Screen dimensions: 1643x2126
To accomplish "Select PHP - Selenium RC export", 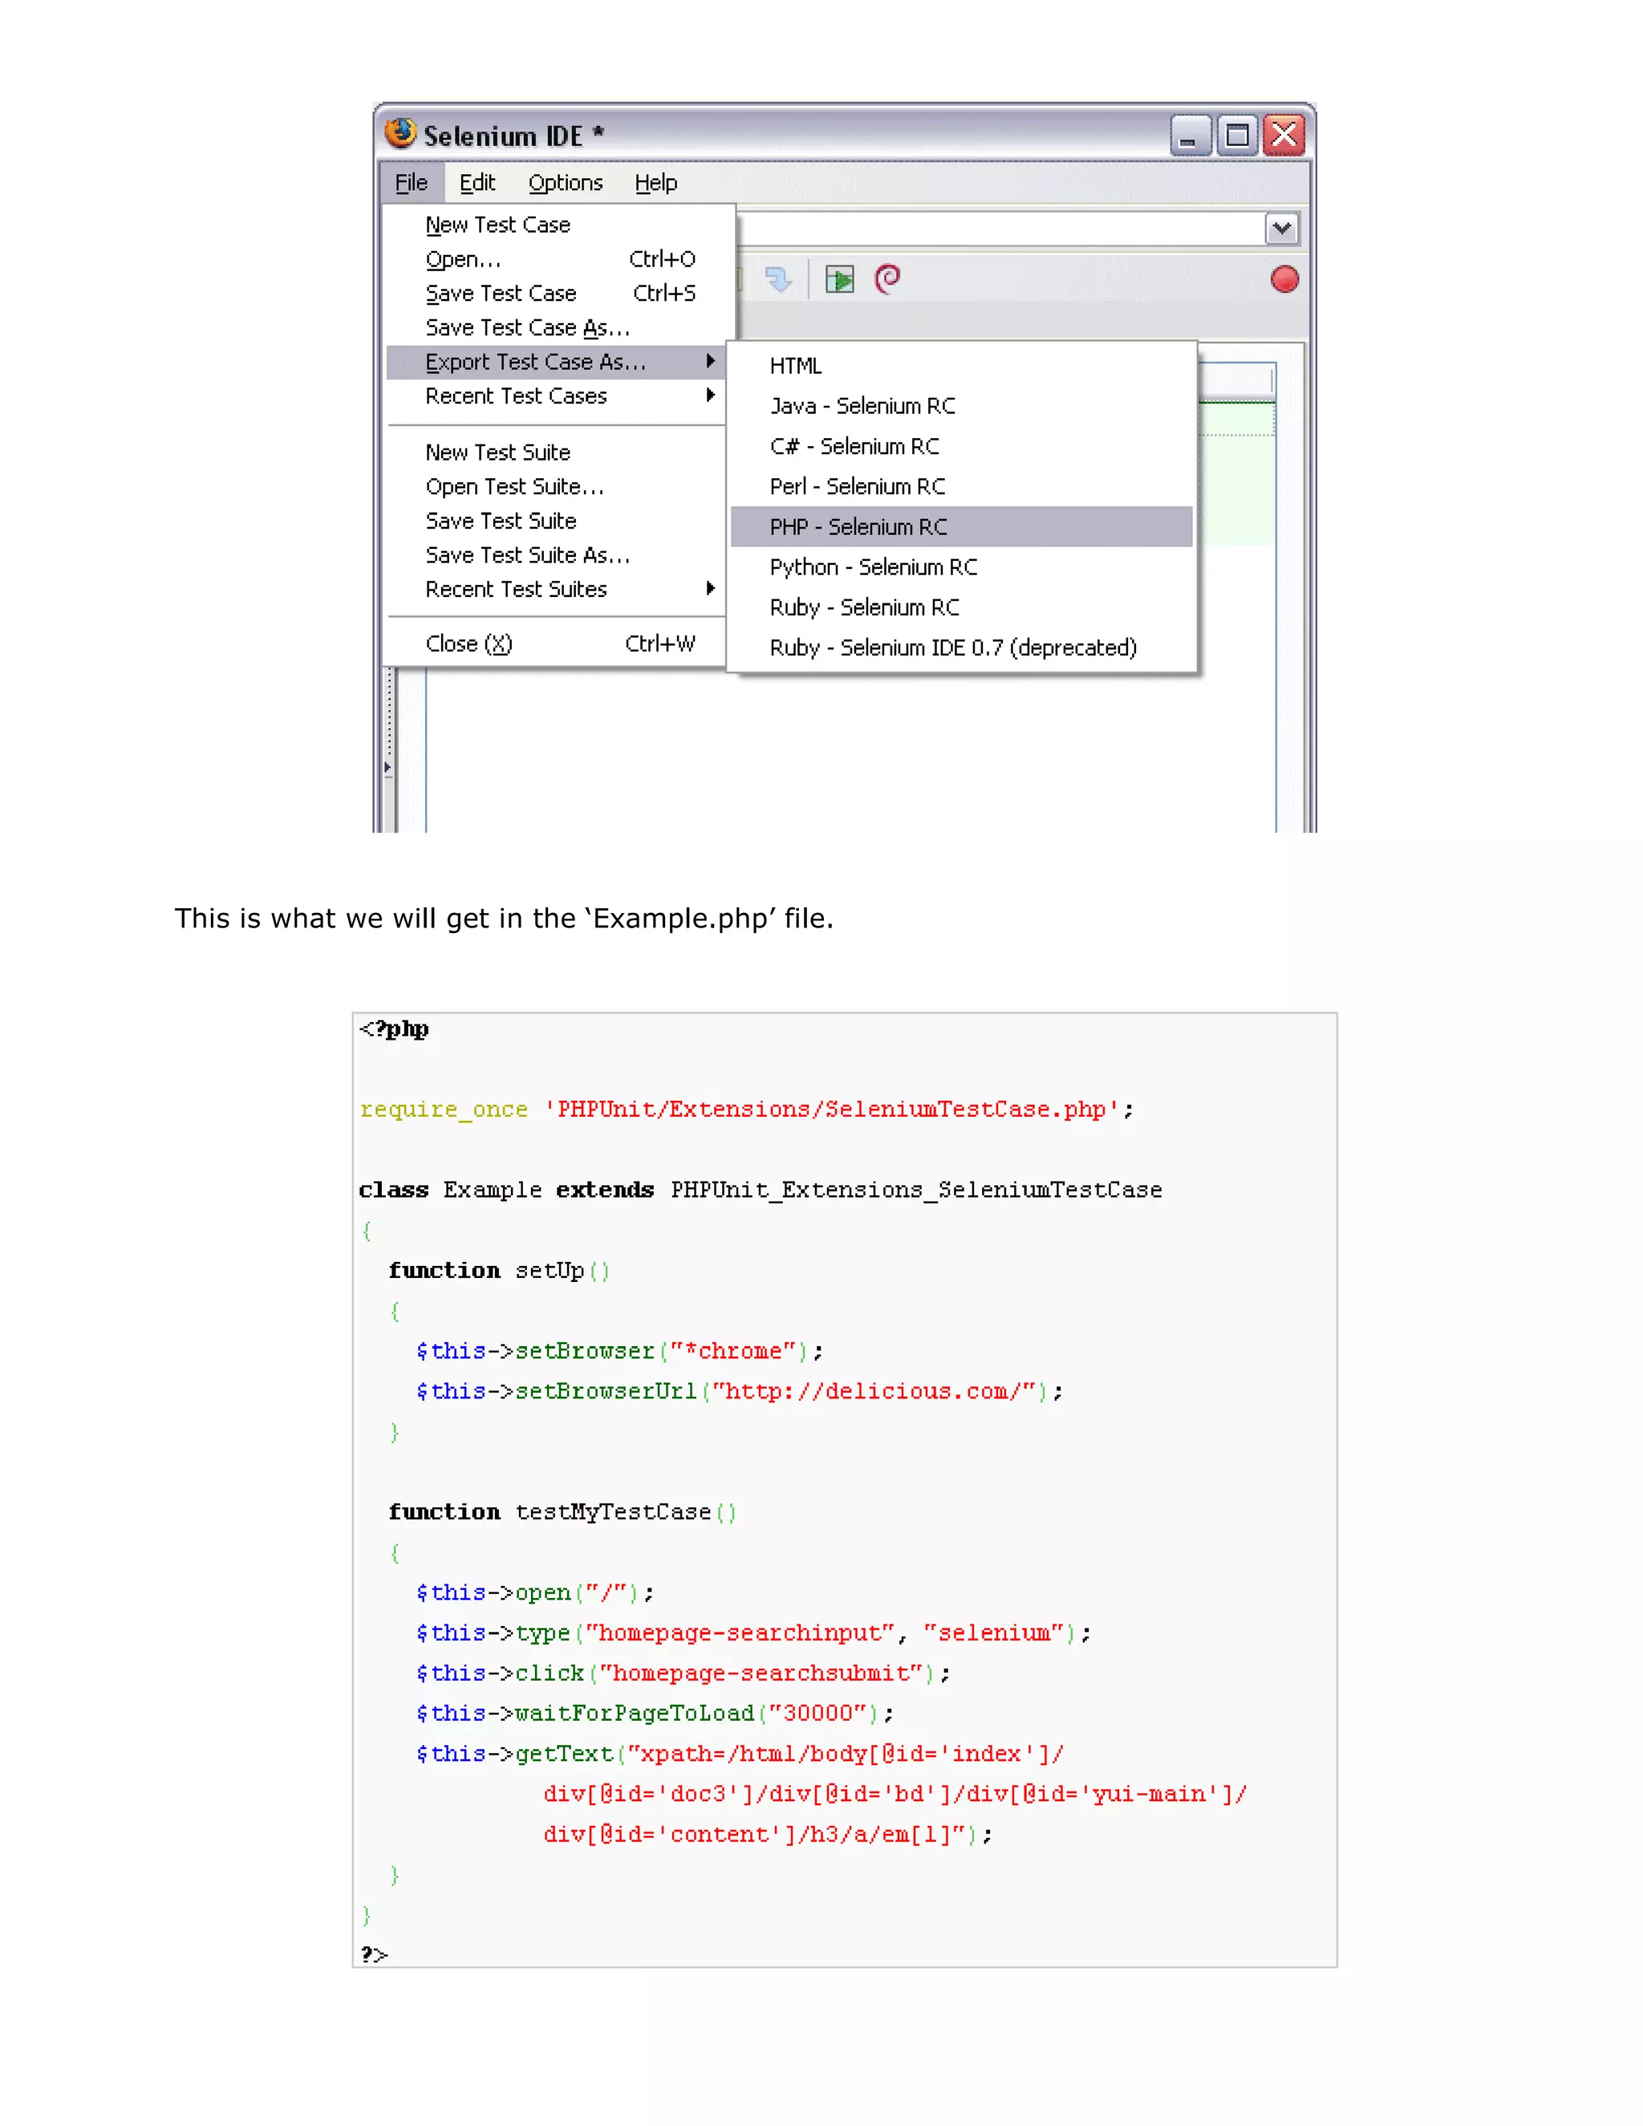I will pos(858,526).
